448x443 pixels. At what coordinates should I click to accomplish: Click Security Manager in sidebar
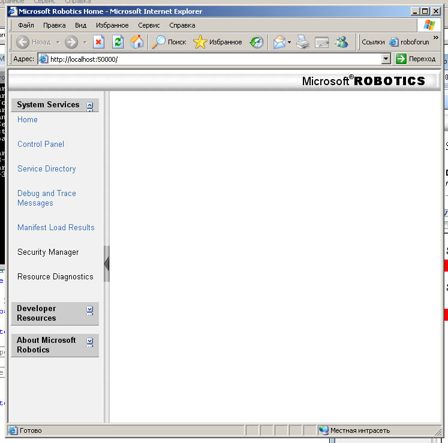click(48, 252)
